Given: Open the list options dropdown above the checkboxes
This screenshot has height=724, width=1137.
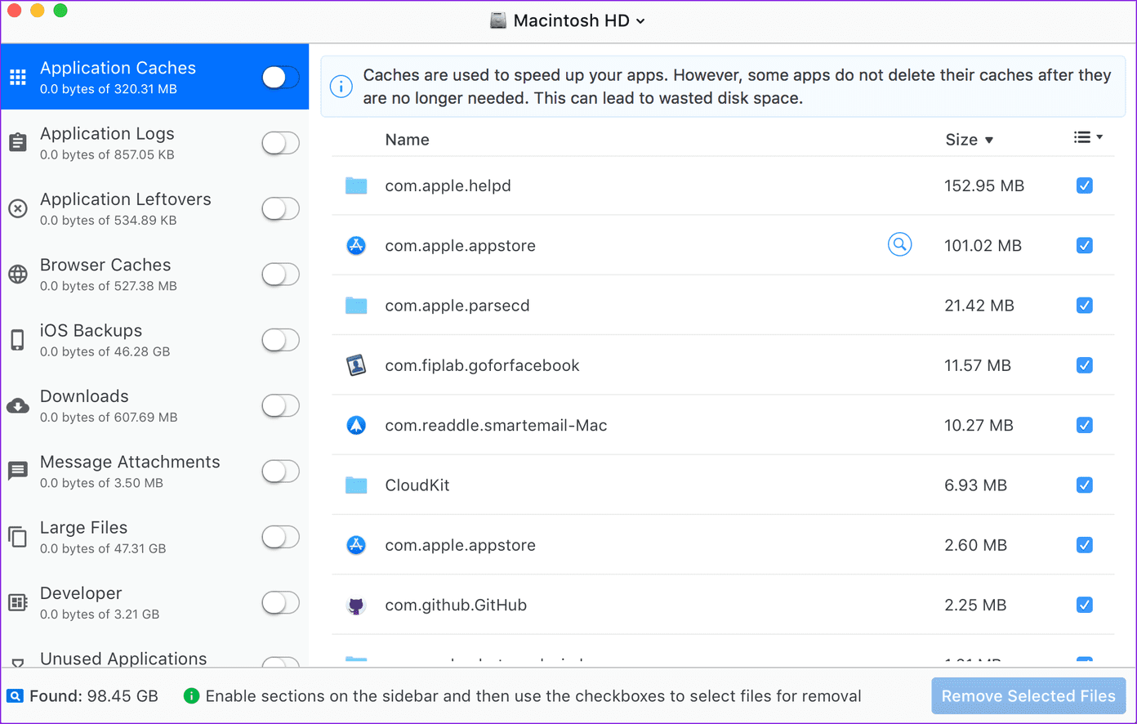Looking at the screenshot, I should tap(1088, 137).
